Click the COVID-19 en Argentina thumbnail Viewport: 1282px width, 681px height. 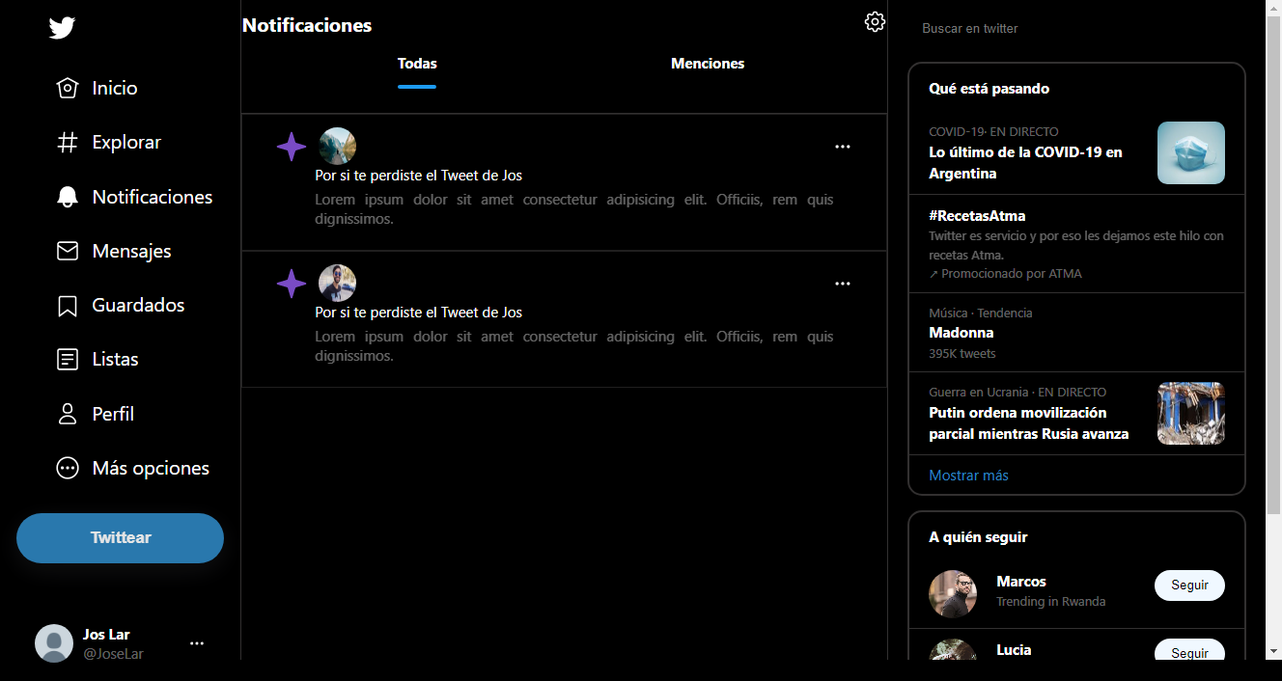[1190, 152]
